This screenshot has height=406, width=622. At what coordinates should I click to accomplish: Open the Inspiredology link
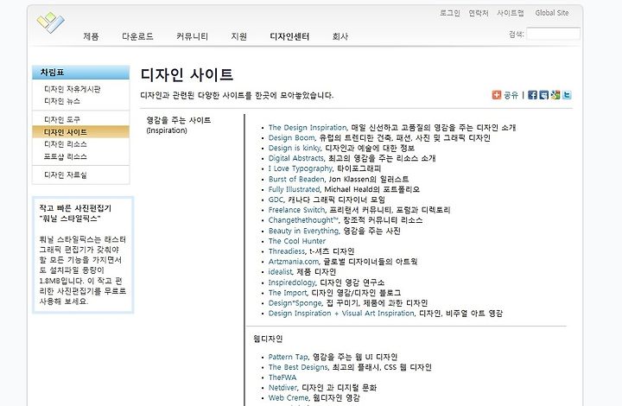tap(292, 282)
